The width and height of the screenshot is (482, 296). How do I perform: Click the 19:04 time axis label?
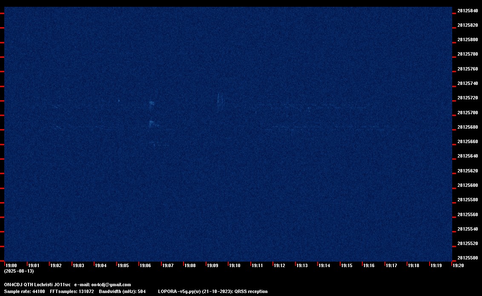(x=101, y=265)
